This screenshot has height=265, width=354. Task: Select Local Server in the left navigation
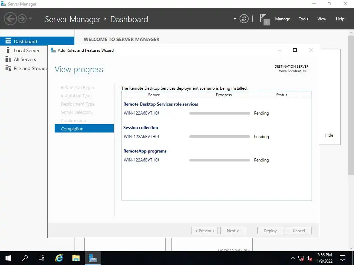coord(27,50)
